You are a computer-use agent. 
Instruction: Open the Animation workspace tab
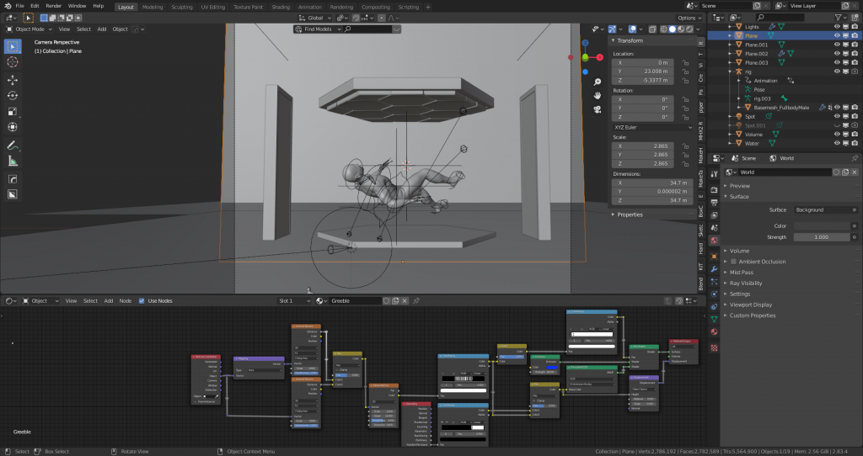(x=310, y=7)
